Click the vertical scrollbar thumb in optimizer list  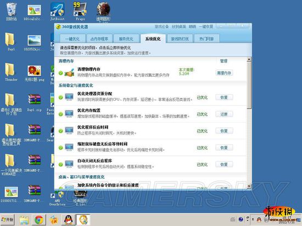249,85
